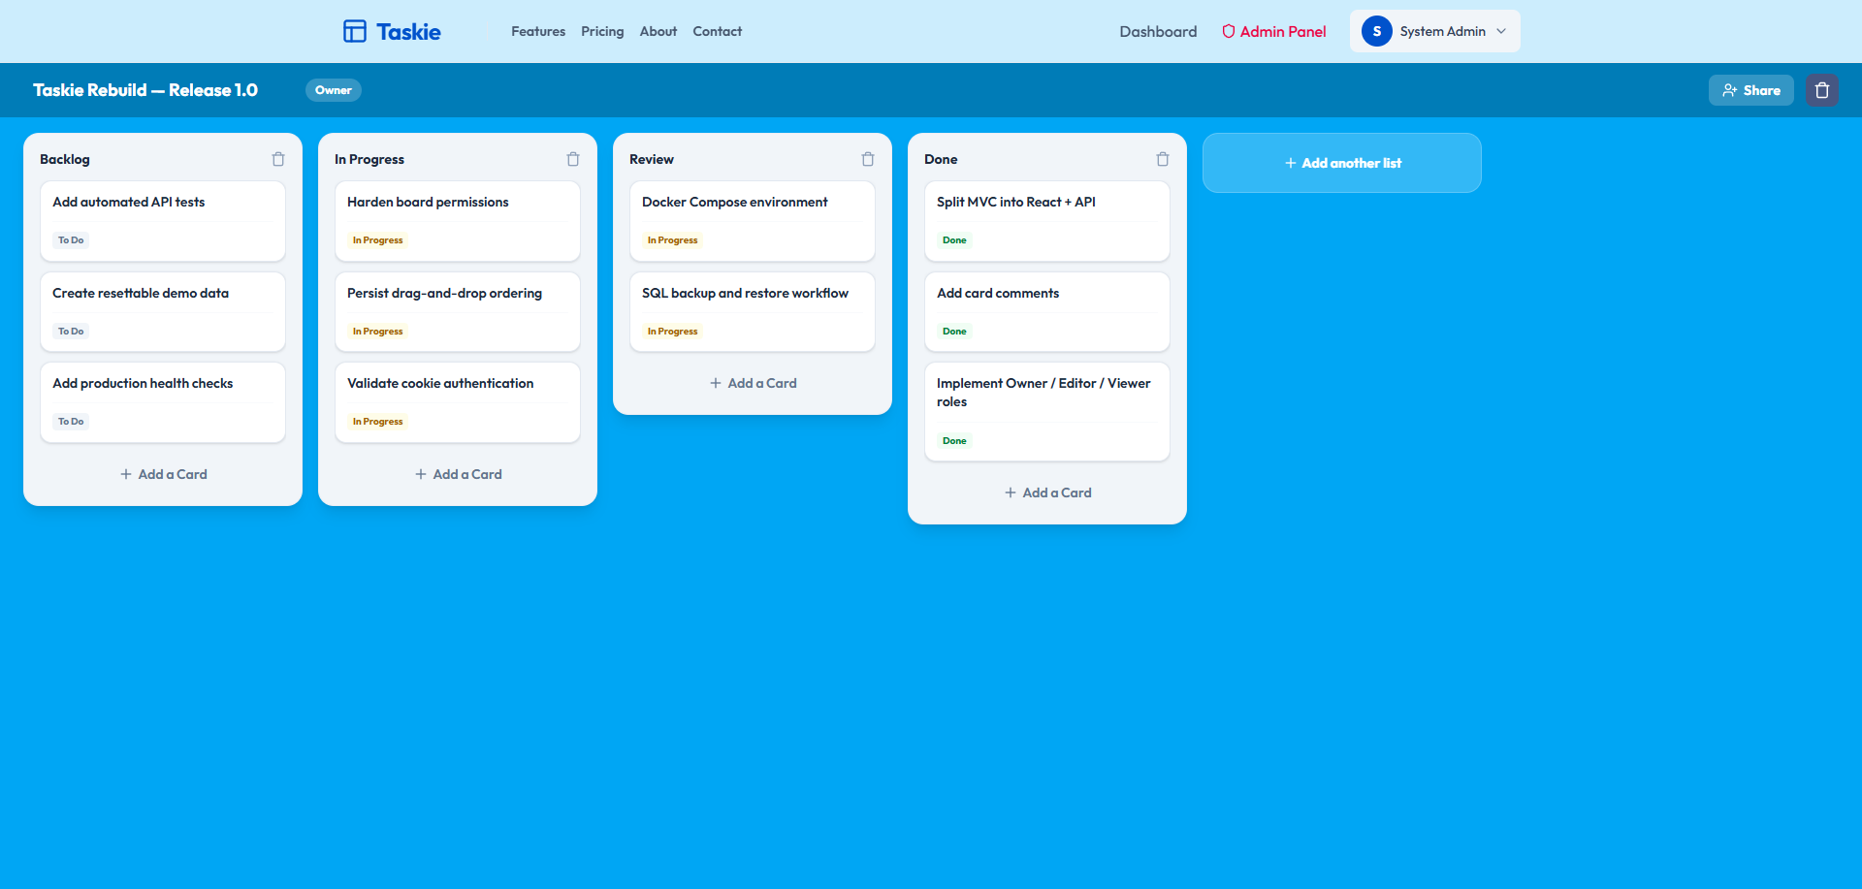Image resolution: width=1862 pixels, height=889 pixels.
Task: Click the Admin Panel shield icon
Action: click(1229, 31)
